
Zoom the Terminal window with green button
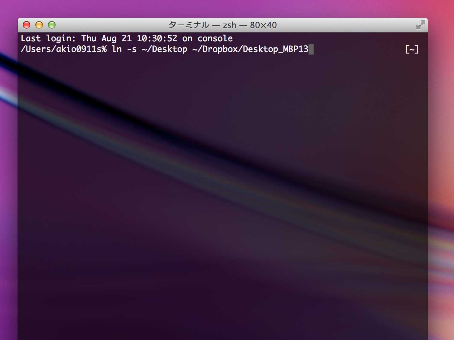click(52, 25)
